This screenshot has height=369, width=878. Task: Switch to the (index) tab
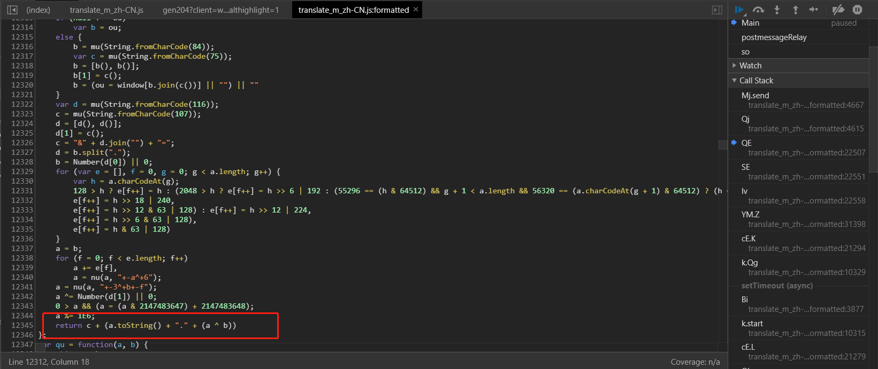39,10
